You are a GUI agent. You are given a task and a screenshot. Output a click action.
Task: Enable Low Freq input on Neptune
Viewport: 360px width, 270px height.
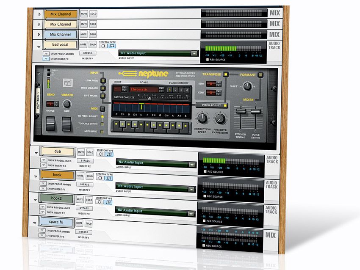coord(102,80)
